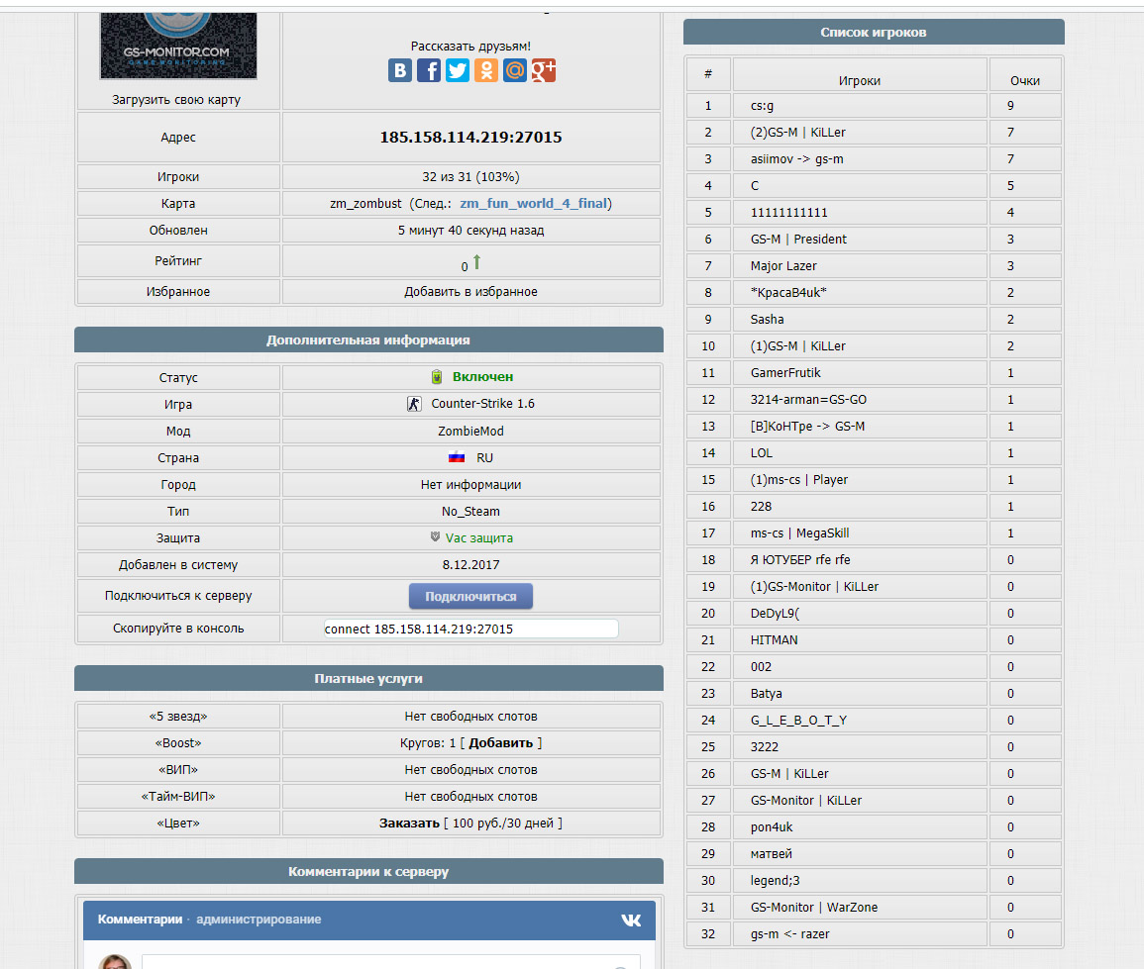Open администрирование link in comments header
Viewport: 1144px width, 969px height.
tap(259, 920)
